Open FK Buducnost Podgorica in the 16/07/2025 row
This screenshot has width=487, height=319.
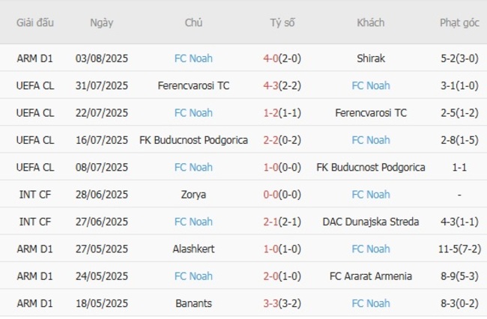[193, 140]
